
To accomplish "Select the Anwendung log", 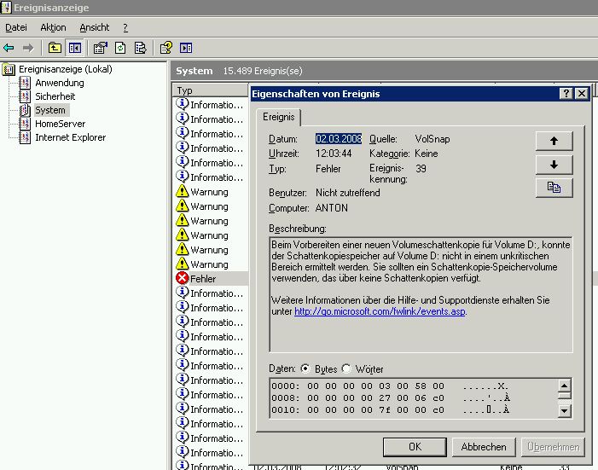I will click(60, 83).
